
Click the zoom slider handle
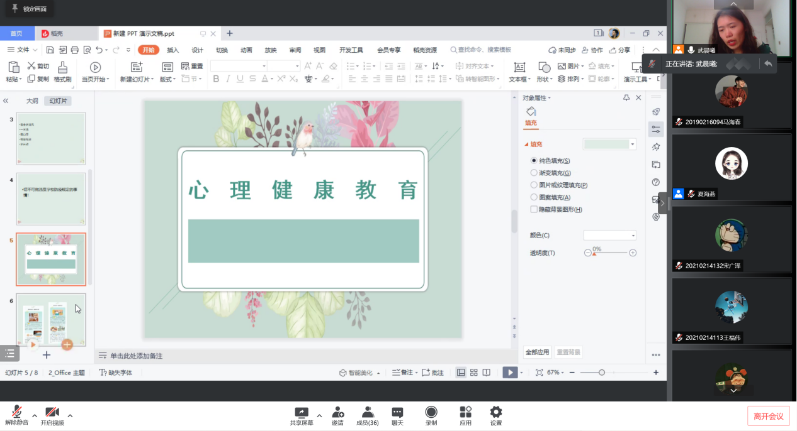[x=602, y=373]
